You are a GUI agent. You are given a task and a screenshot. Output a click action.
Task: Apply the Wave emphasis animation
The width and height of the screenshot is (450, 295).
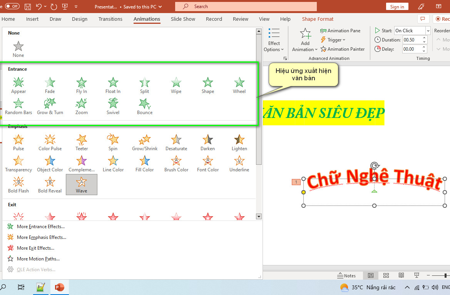82,185
